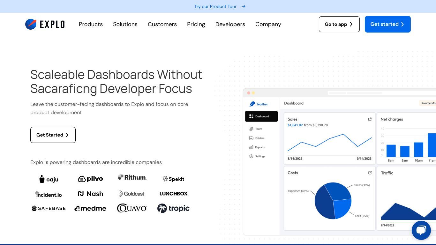Click the medme company logo
This screenshot has width=436, height=245.
90,208
